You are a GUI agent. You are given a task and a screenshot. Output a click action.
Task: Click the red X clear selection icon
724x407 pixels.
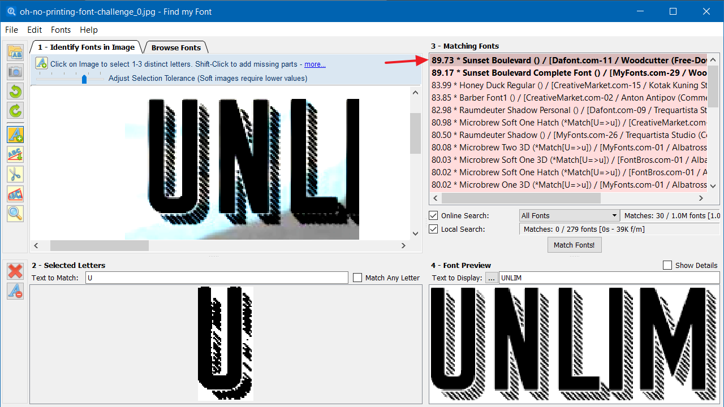tap(15, 271)
